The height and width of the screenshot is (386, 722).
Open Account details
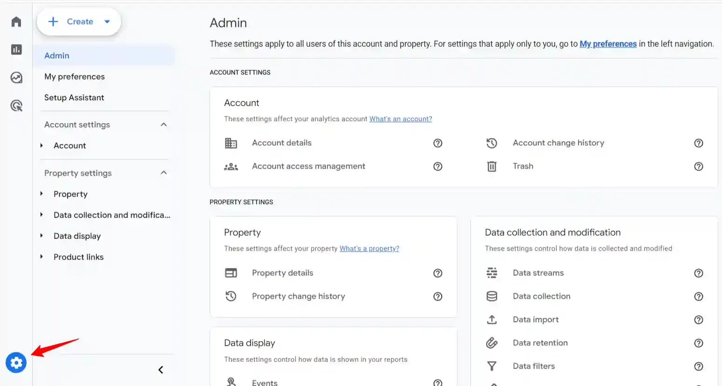(x=282, y=143)
